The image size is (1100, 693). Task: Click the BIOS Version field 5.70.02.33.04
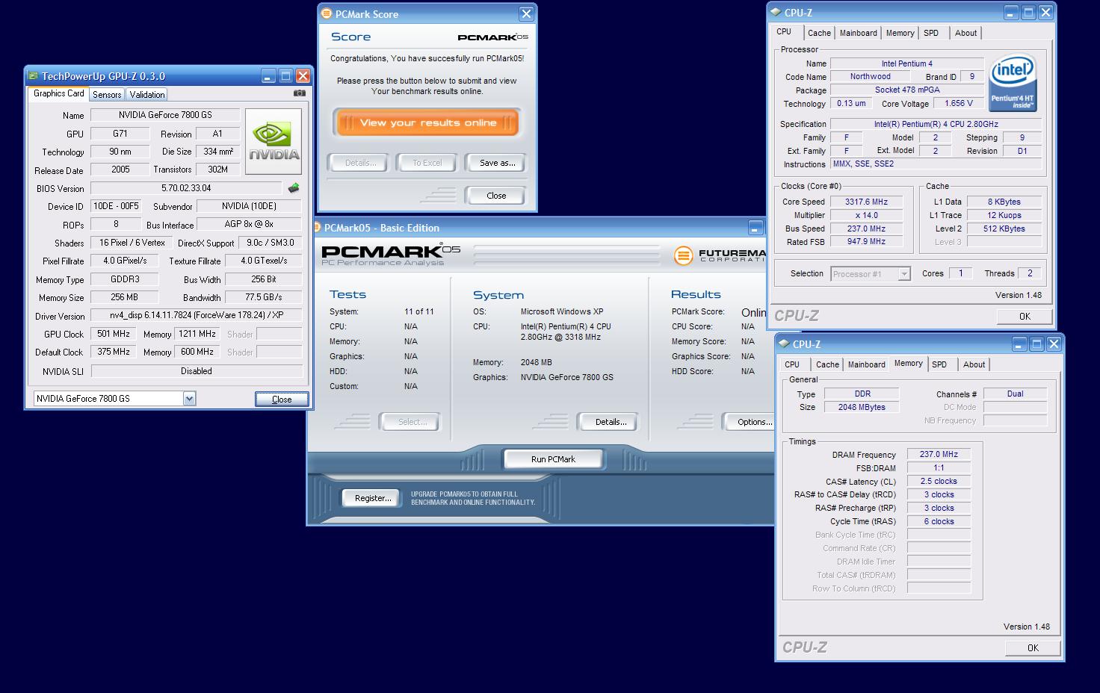tap(186, 188)
